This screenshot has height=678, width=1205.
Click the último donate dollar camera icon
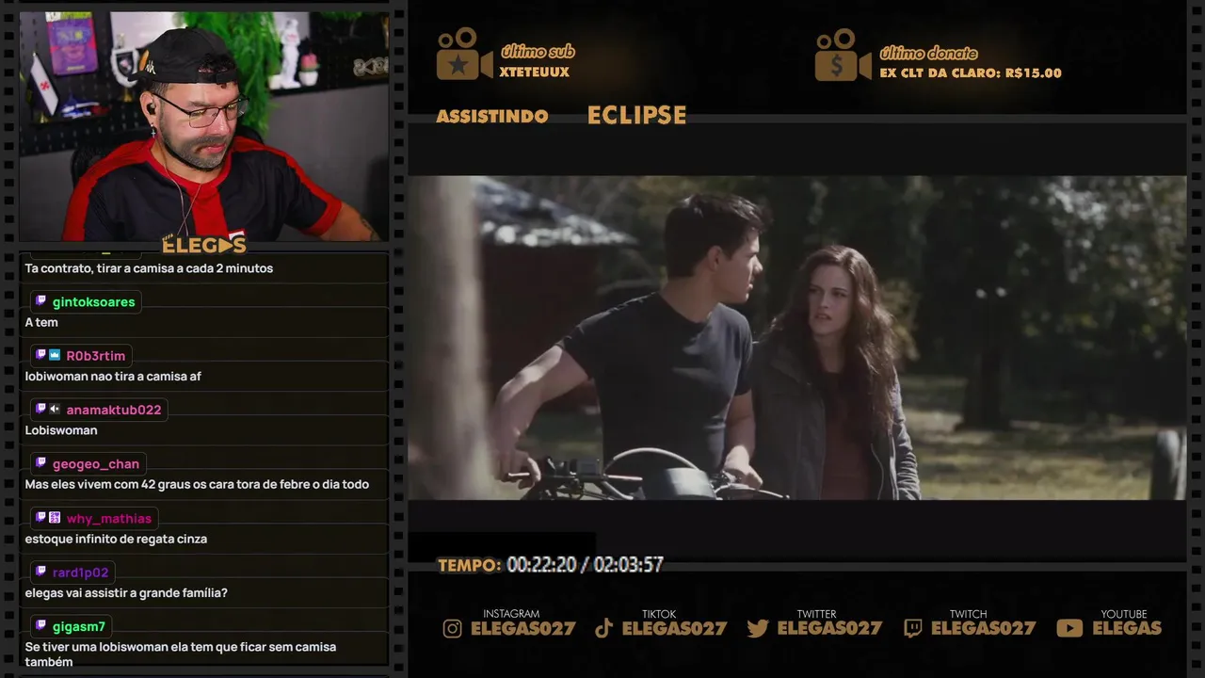coord(843,55)
